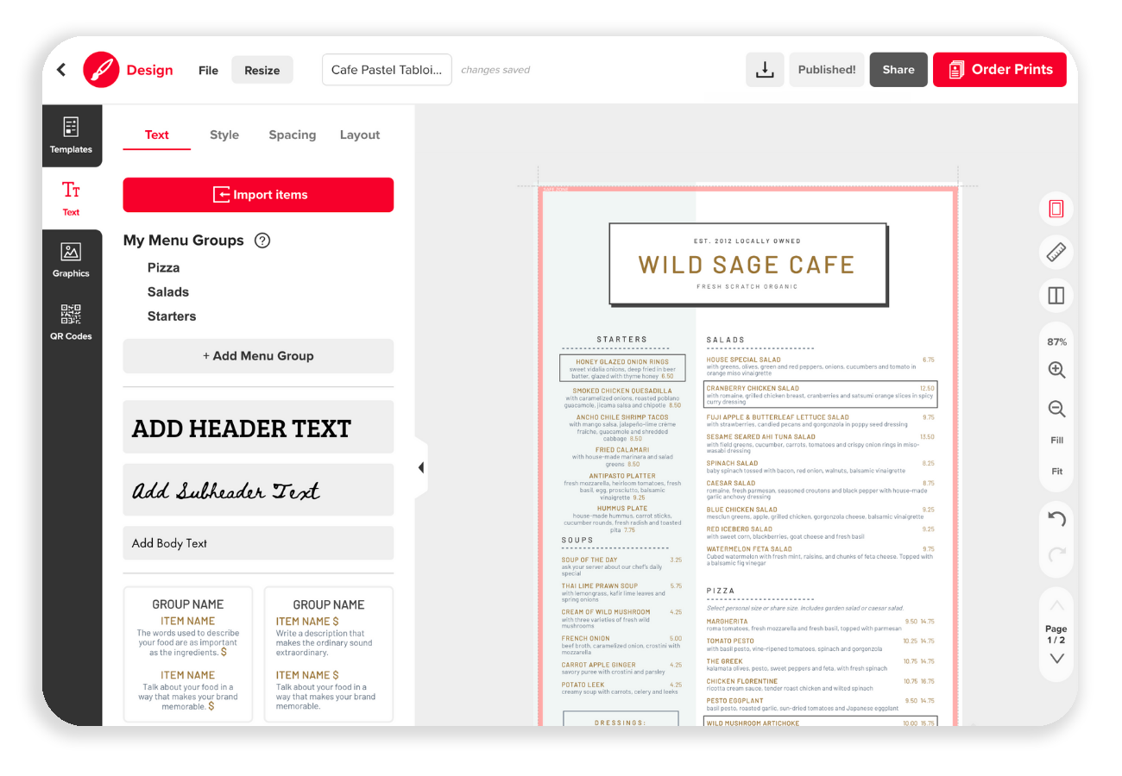Click the Add Menu Group button
Image resolution: width=1122 pixels, height=776 pixels.
258,356
